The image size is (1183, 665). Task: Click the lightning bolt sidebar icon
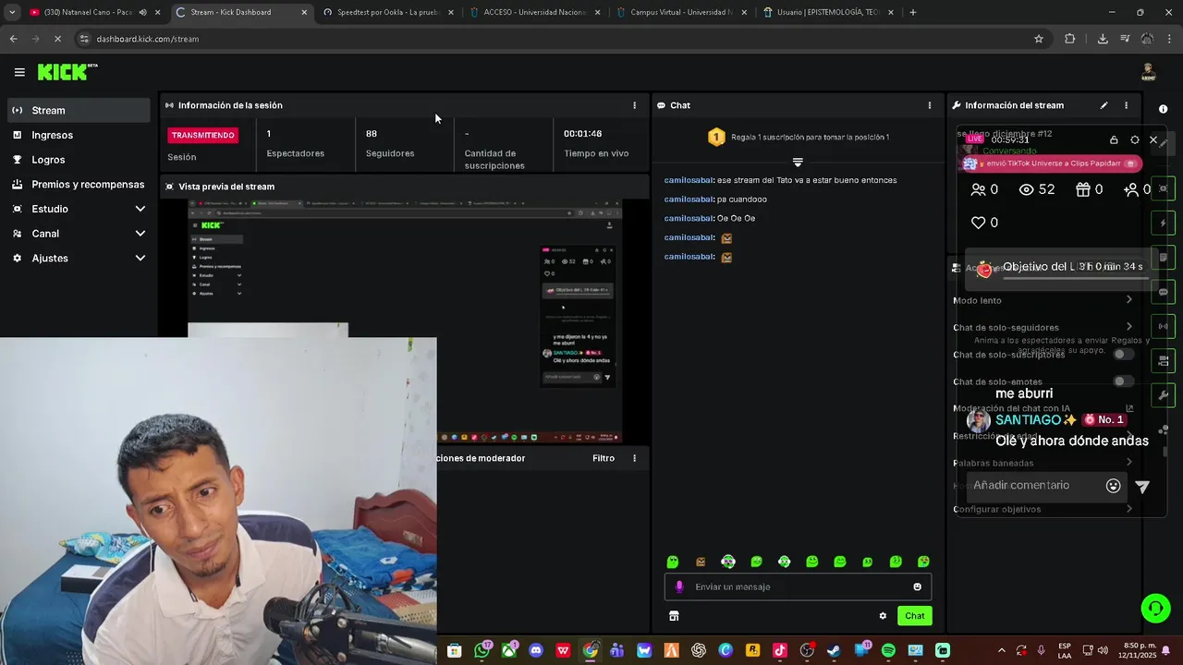[1164, 224]
